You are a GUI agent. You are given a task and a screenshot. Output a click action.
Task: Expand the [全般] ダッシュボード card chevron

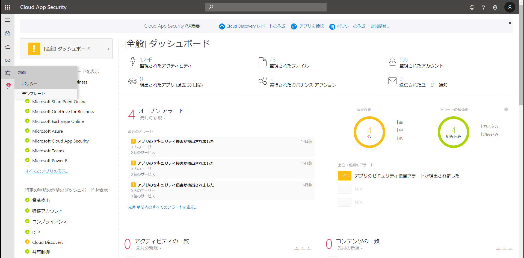coord(108,49)
